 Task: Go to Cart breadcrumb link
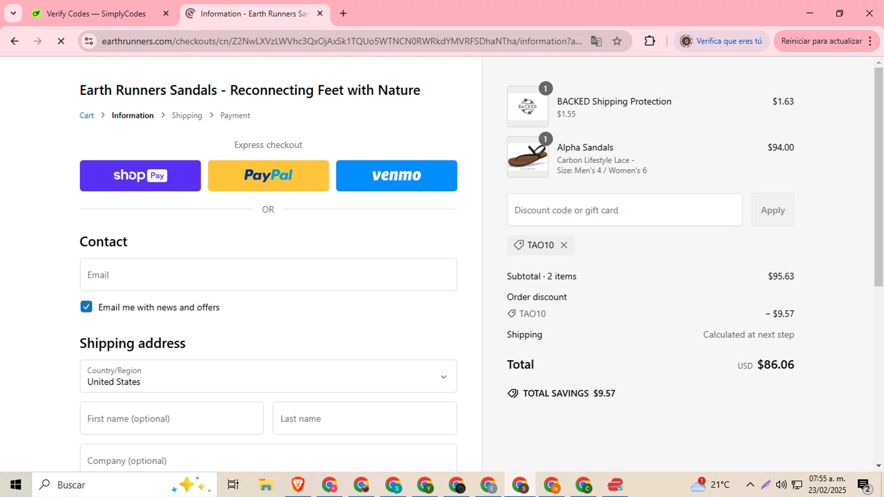87,116
